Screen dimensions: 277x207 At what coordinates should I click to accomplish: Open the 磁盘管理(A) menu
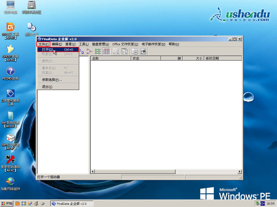(101, 44)
